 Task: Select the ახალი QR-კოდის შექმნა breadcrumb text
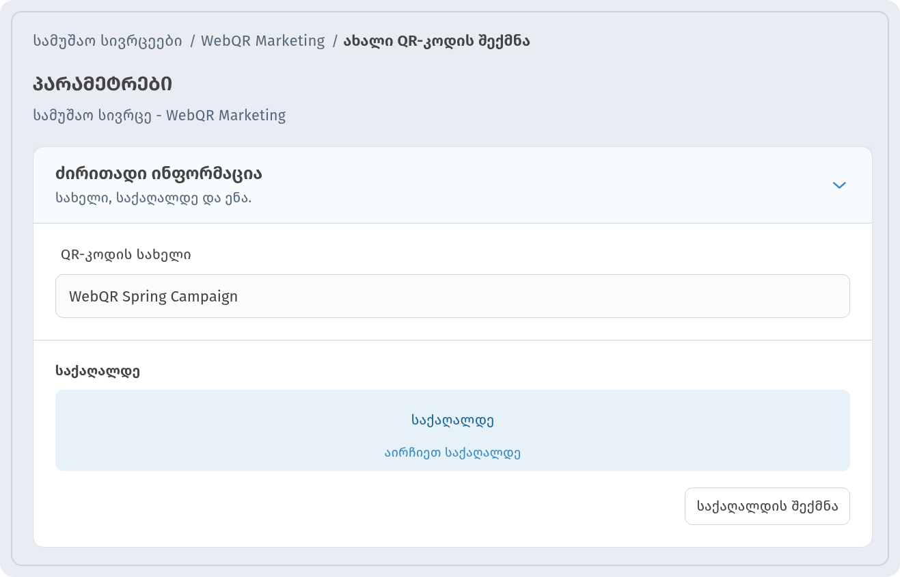(x=437, y=41)
